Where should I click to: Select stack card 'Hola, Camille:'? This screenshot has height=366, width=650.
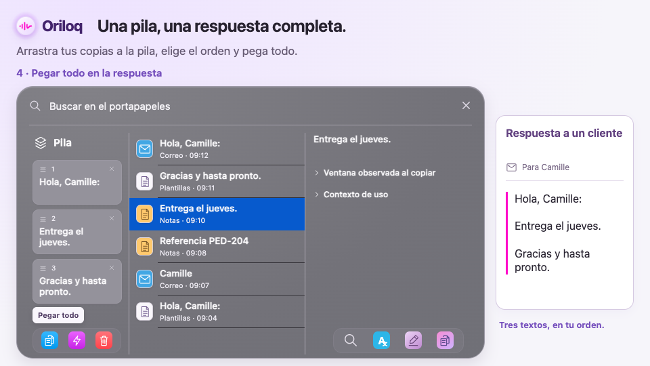(x=77, y=182)
